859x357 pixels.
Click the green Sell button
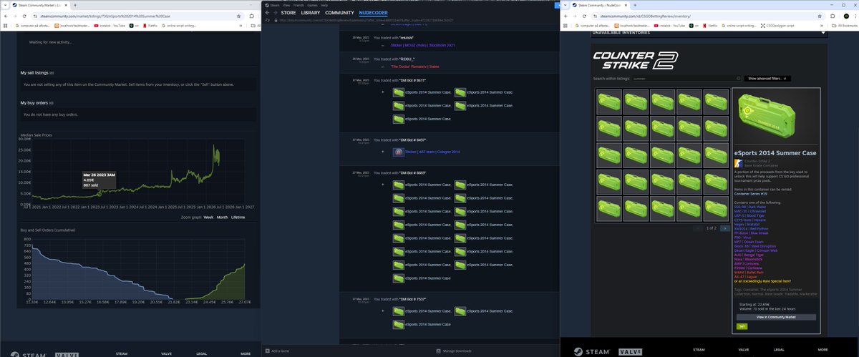[742, 326]
